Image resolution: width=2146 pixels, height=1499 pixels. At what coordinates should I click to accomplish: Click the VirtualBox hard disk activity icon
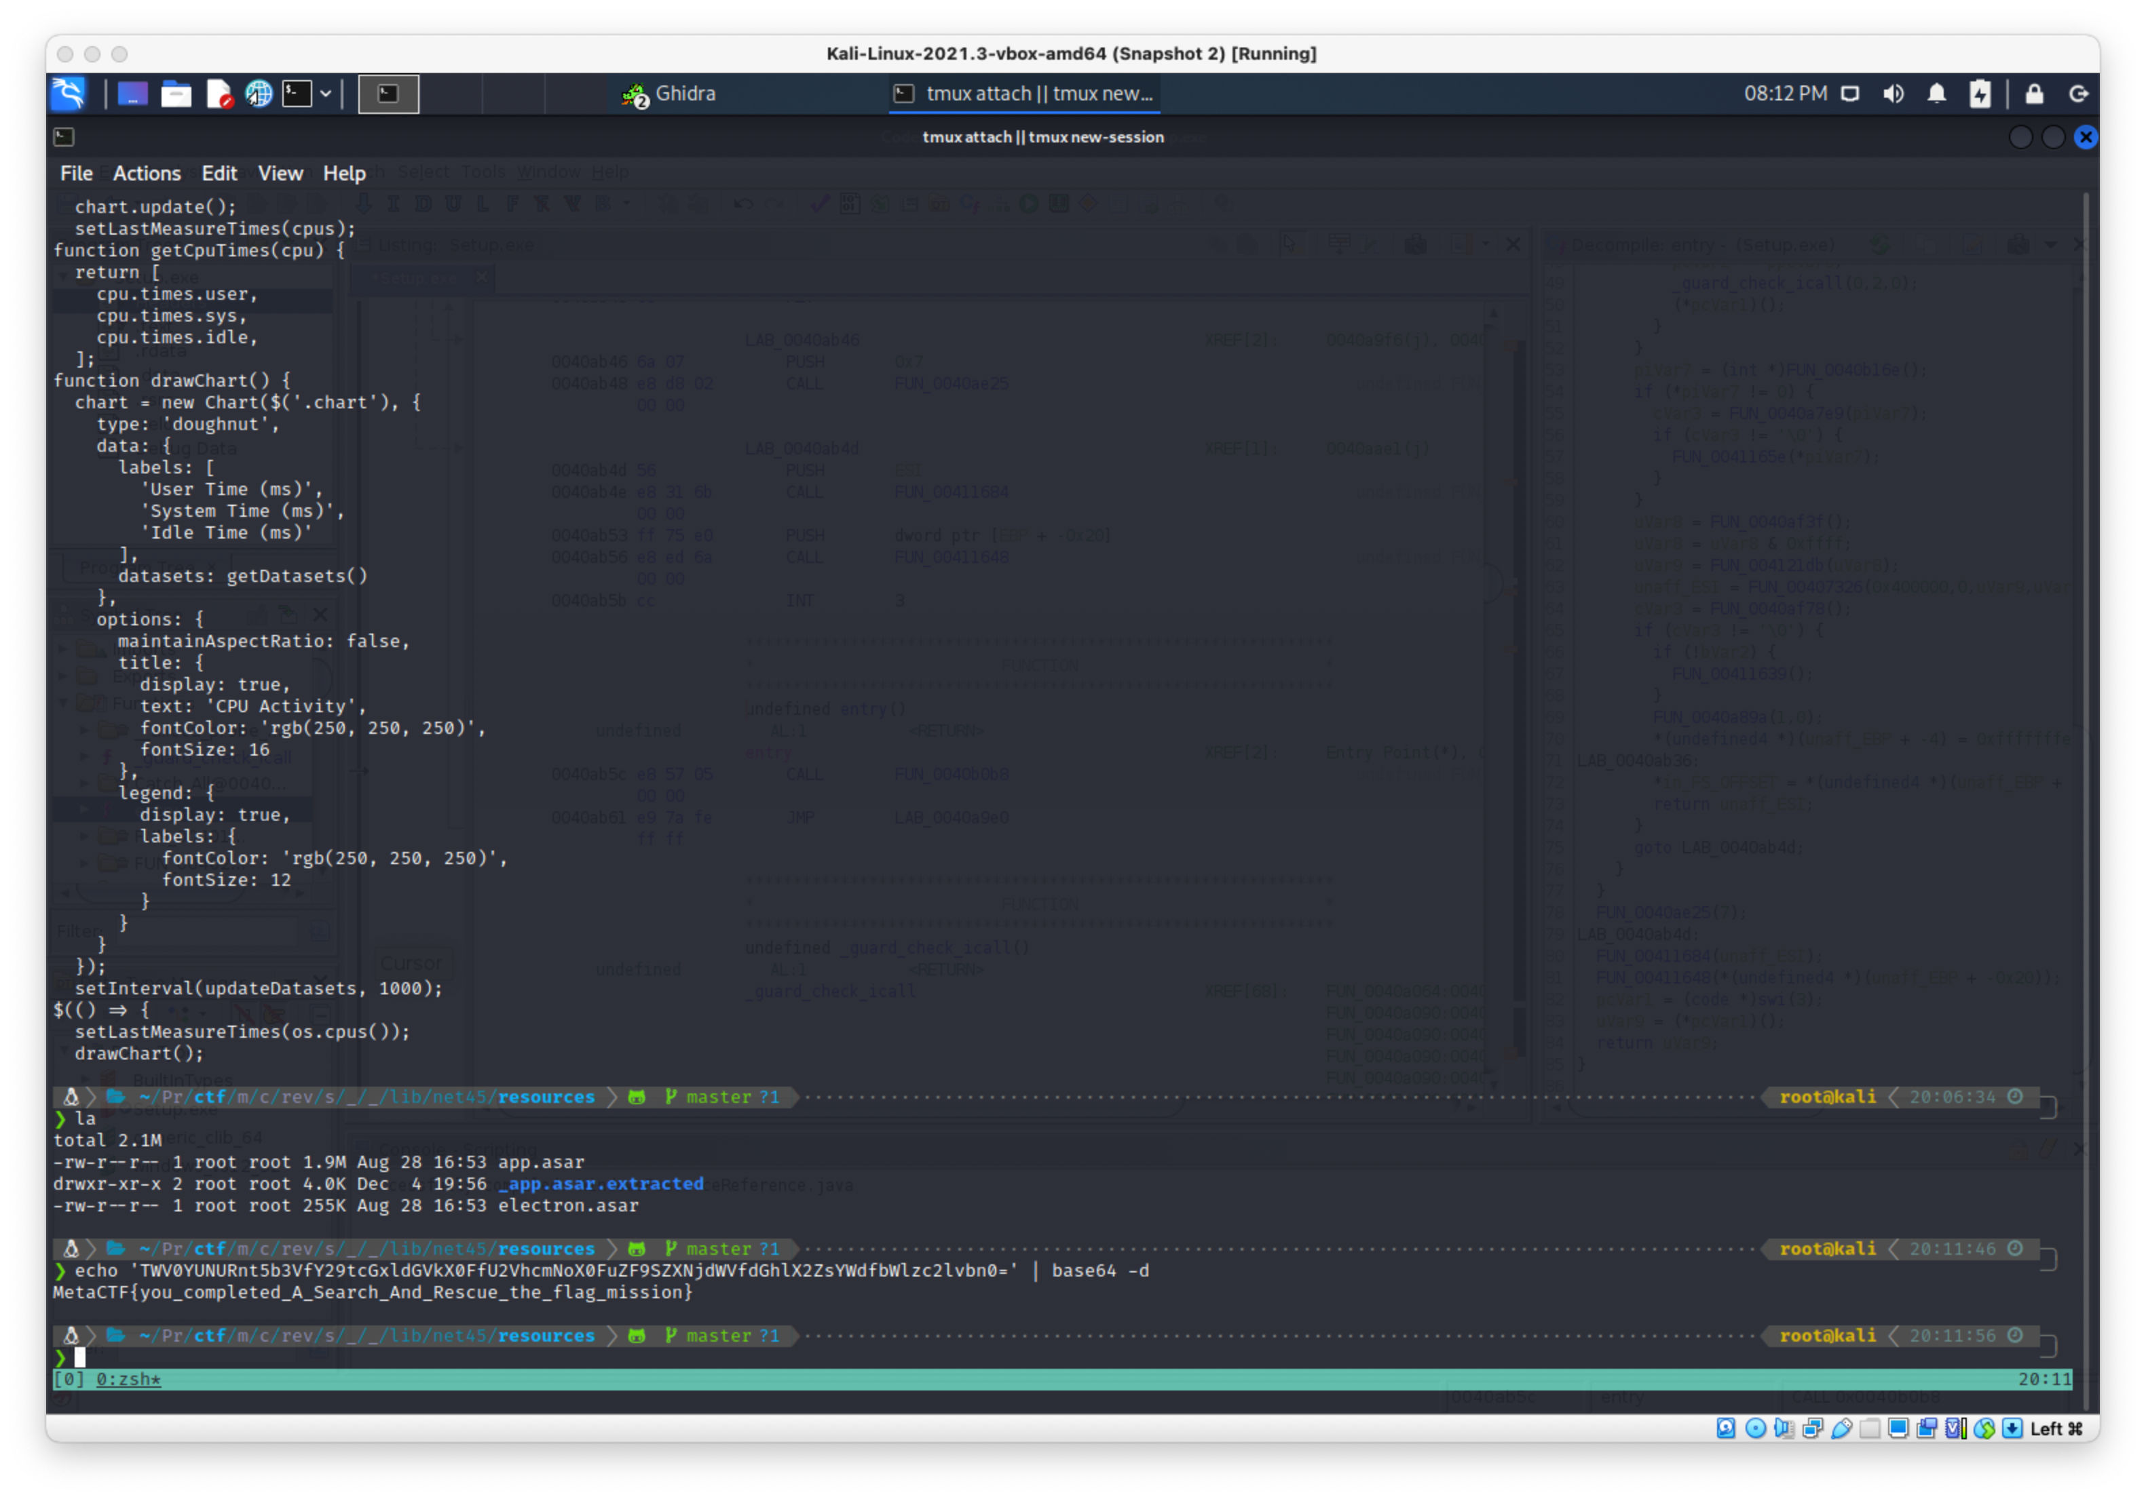[1725, 1428]
